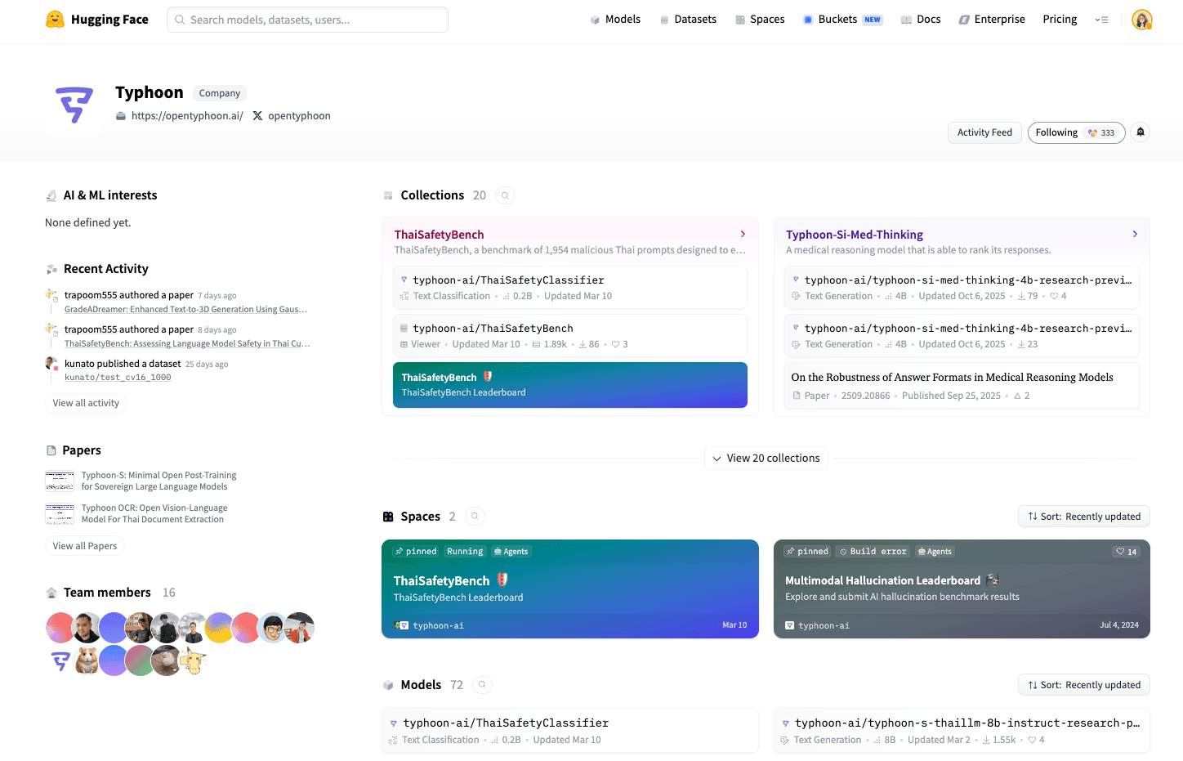
Task: Click the Company badge
Action: click(x=220, y=93)
